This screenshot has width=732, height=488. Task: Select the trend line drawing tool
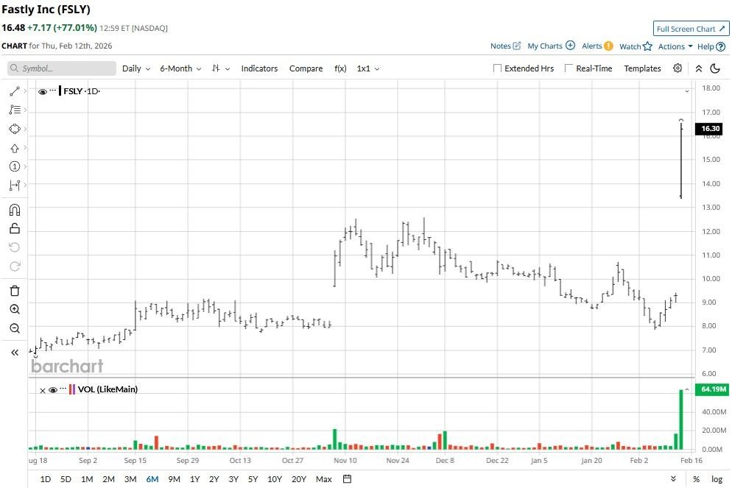pos(15,91)
